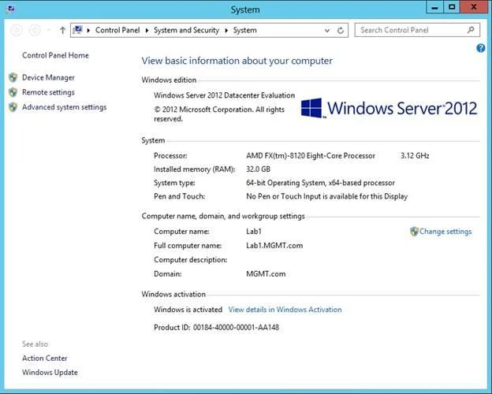Click No Pen or Touch Input text
This screenshot has height=394, width=492.
click(x=327, y=196)
